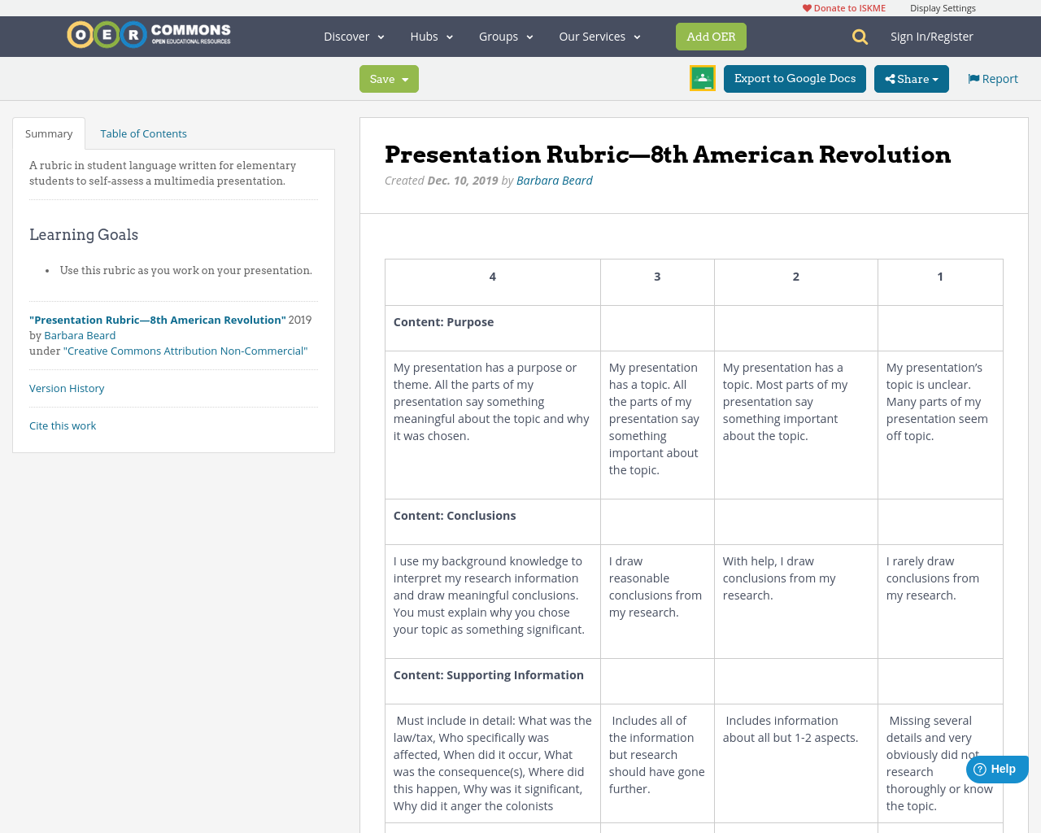Click the Display Settings gear area
This screenshot has width=1041, height=833.
[943, 7]
